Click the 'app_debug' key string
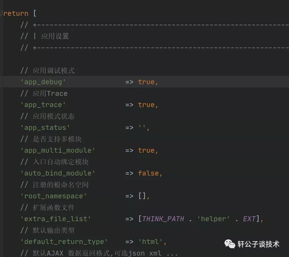Screen dimensions: 289x257 (x=43, y=82)
